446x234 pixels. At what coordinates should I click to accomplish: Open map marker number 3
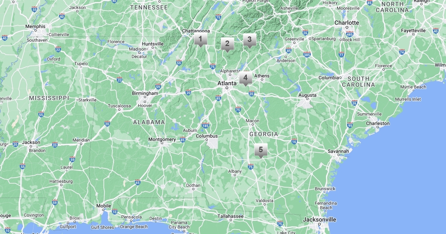click(249, 40)
